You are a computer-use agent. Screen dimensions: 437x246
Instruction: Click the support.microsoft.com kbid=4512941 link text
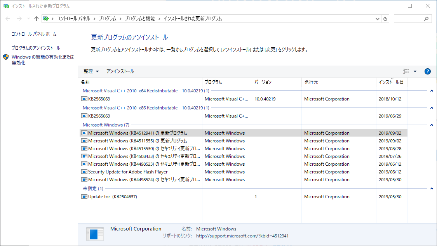click(x=242, y=236)
